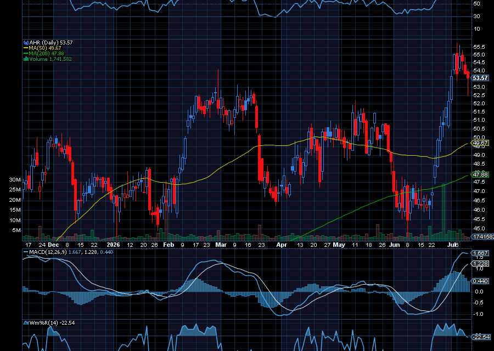Click the 30 label on the top oscillator axis

tap(476, 16)
